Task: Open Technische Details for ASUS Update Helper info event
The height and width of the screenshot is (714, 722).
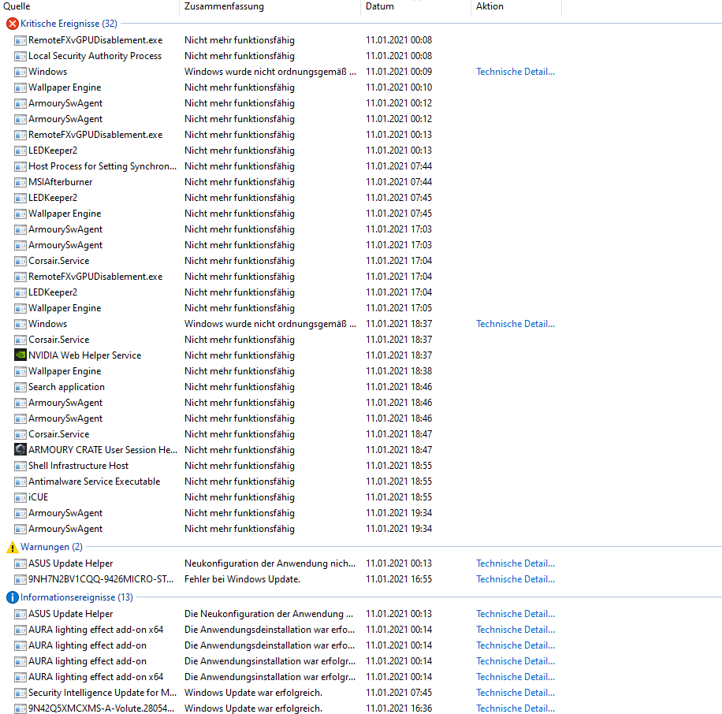Action: (515, 614)
